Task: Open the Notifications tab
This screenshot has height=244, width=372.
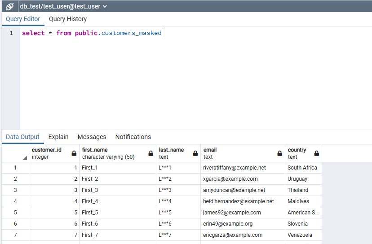Action: tap(133, 137)
